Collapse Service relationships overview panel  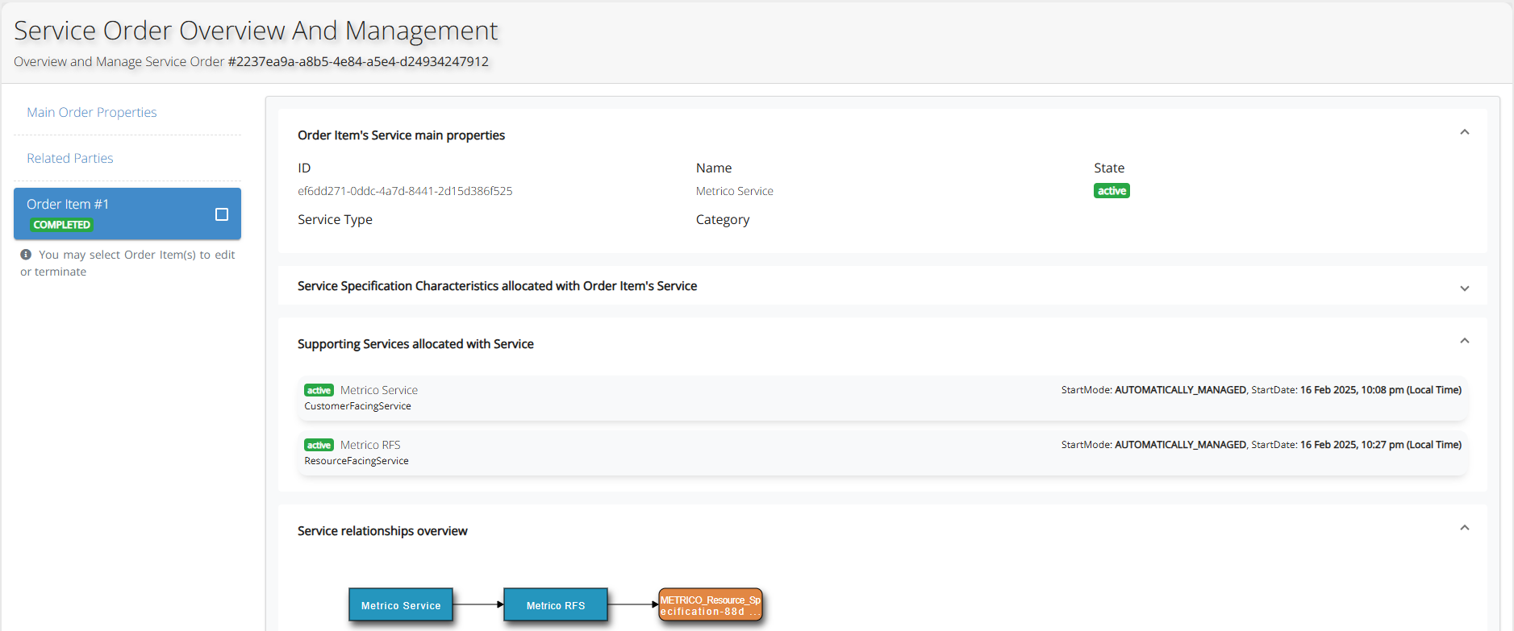pos(1464,528)
